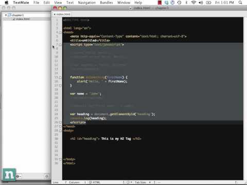Toggle fold marker beside closing body tag
Viewport: 247px width, 185px height.
[60, 159]
